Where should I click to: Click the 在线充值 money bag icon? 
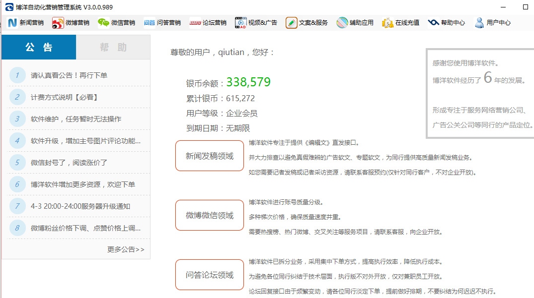tap(387, 23)
